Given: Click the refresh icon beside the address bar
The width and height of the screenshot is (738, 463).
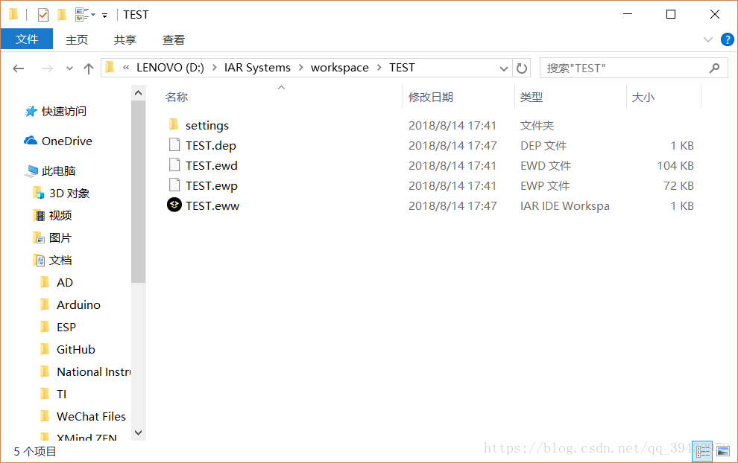Looking at the screenshot, I should [x=522, y=68].
